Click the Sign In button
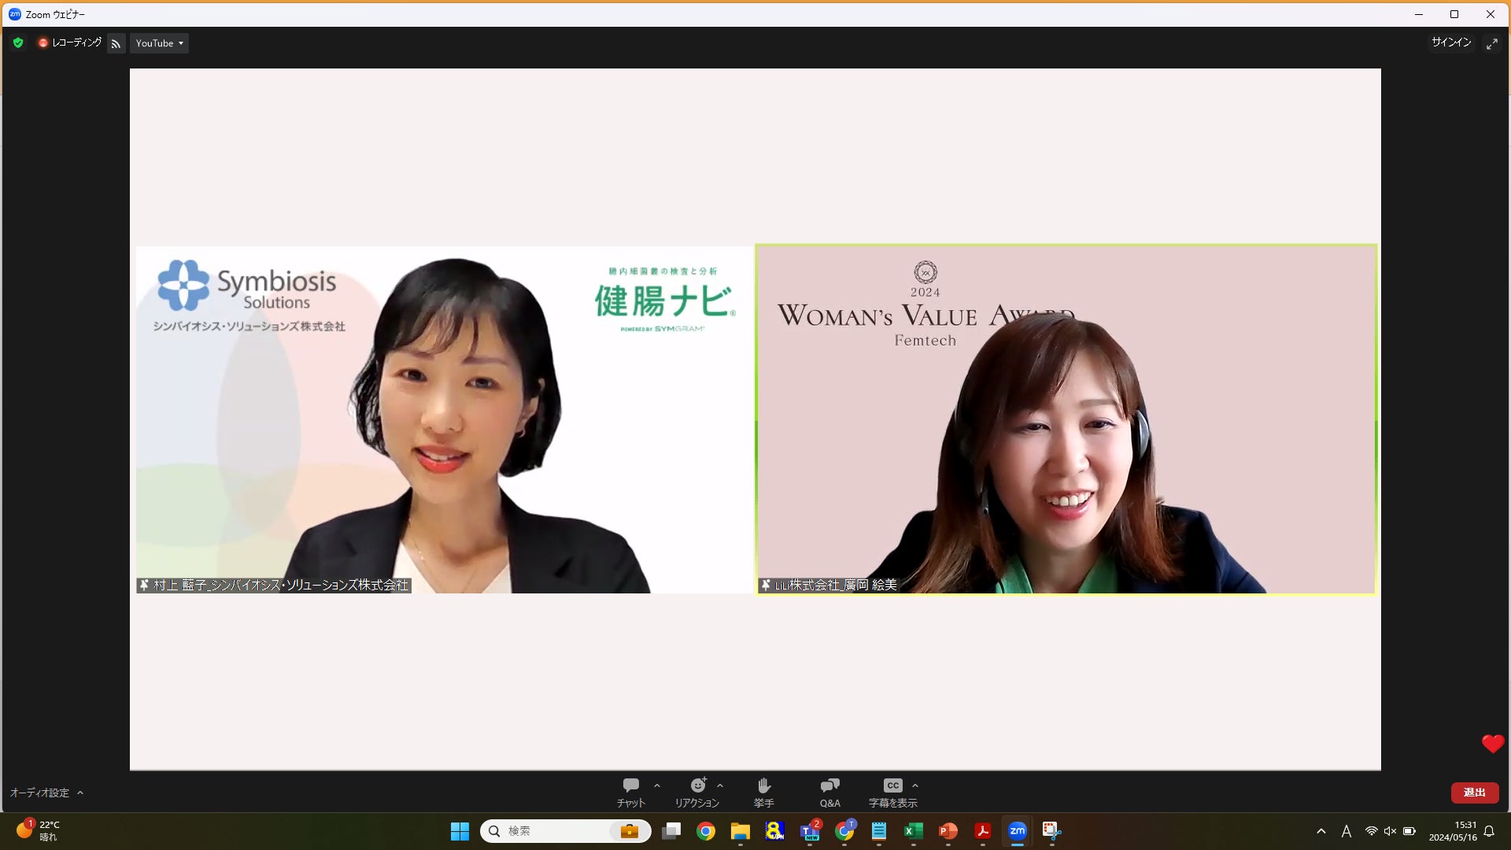 click(x=1450, y=42)
